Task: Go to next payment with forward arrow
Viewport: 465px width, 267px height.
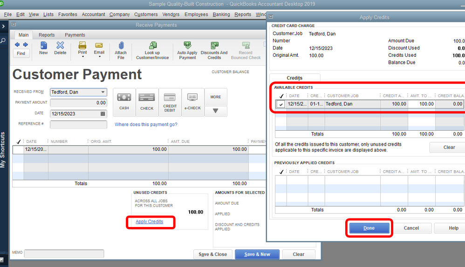Action: [x=26, y=45]
